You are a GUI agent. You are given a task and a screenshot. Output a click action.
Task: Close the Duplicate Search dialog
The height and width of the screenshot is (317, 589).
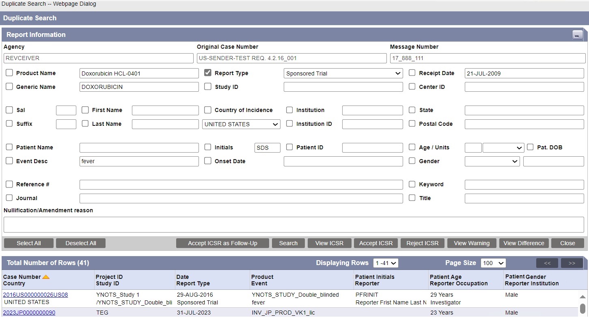point(567,243)
